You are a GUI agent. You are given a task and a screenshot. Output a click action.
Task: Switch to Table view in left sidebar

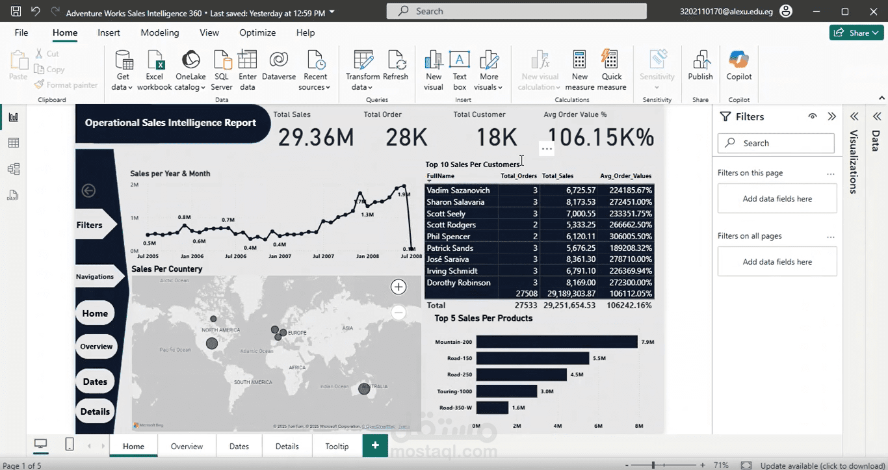click(x=14, y=142)
